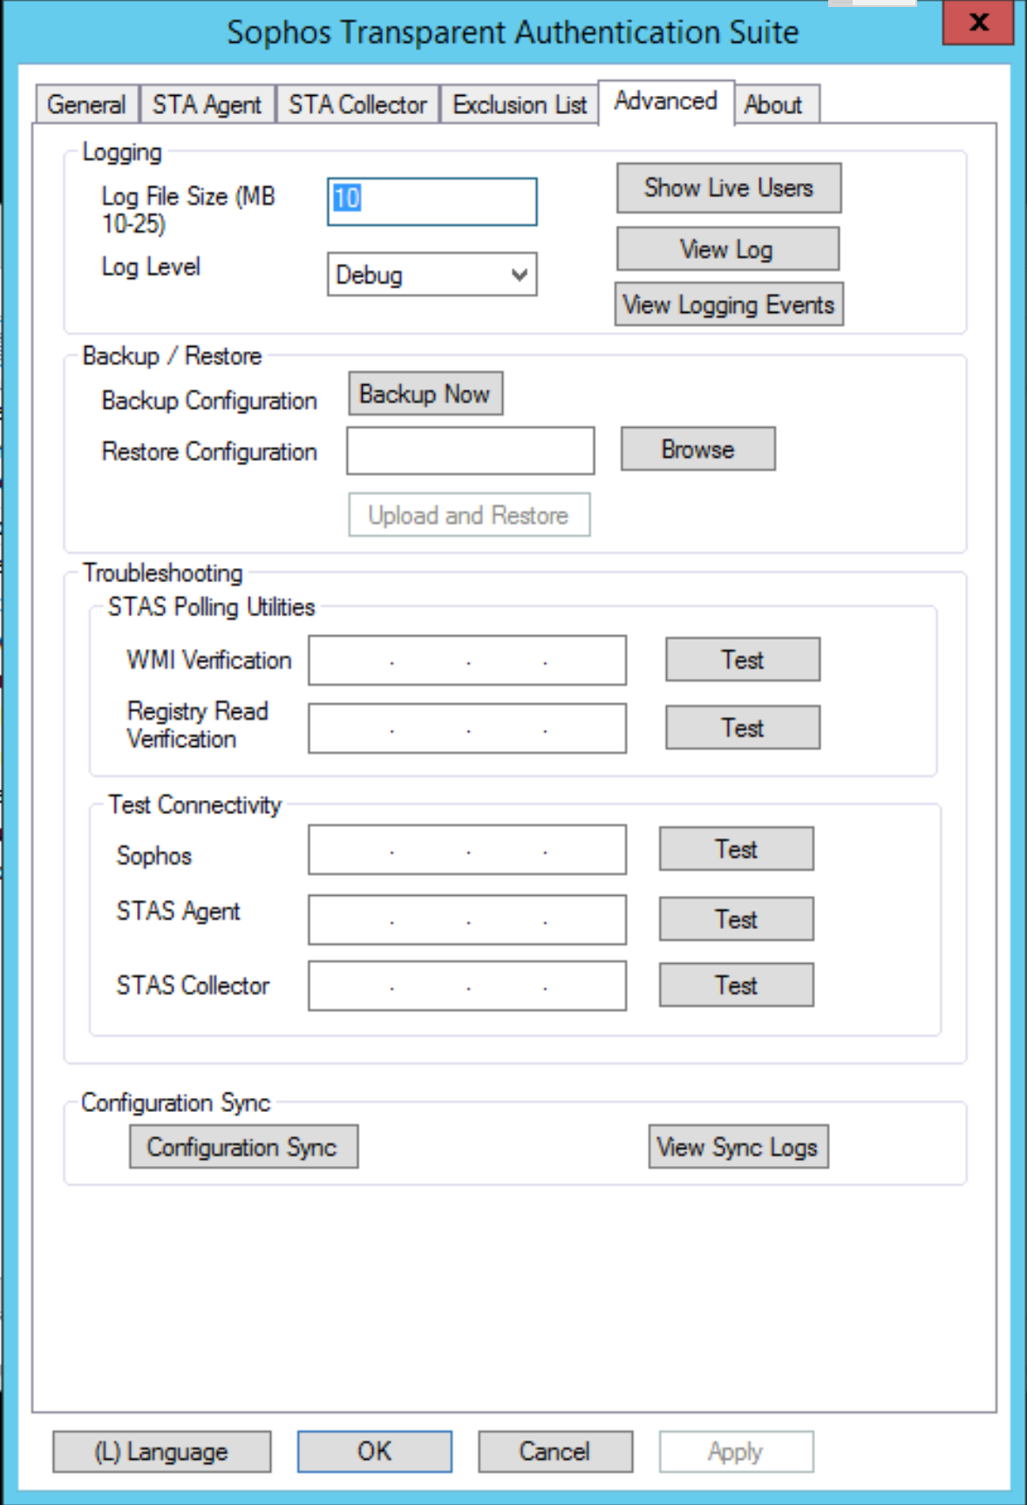
Task: Click the Configuration Sync button
Action: tap(244, 1147)
